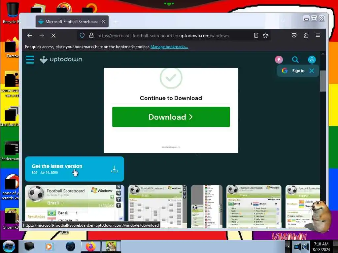Open a new browser tab
Viewport: 338px width, 253px height.
116,22
